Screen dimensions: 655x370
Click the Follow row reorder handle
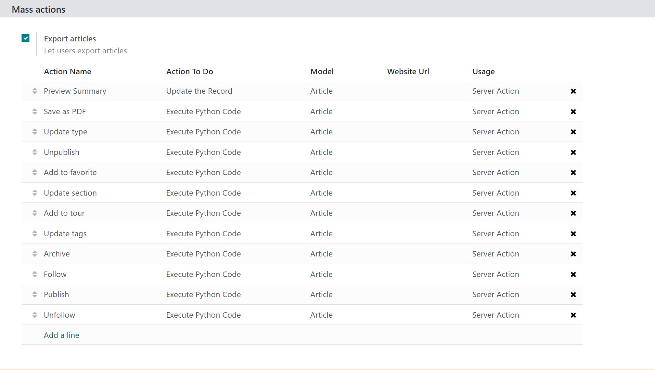(35, 274)
